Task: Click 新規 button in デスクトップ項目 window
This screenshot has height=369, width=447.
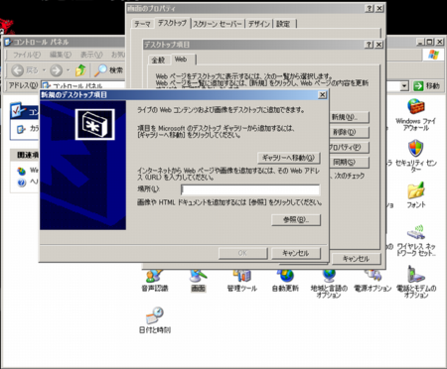Action: (349, 117)
